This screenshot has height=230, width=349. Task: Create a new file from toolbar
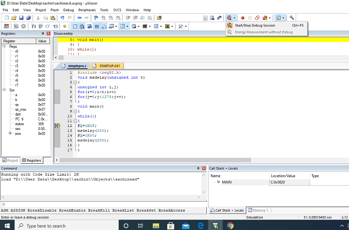pos(7,18)
